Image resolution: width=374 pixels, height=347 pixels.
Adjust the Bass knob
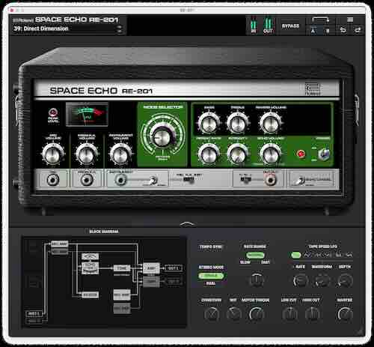pos(209,123)
